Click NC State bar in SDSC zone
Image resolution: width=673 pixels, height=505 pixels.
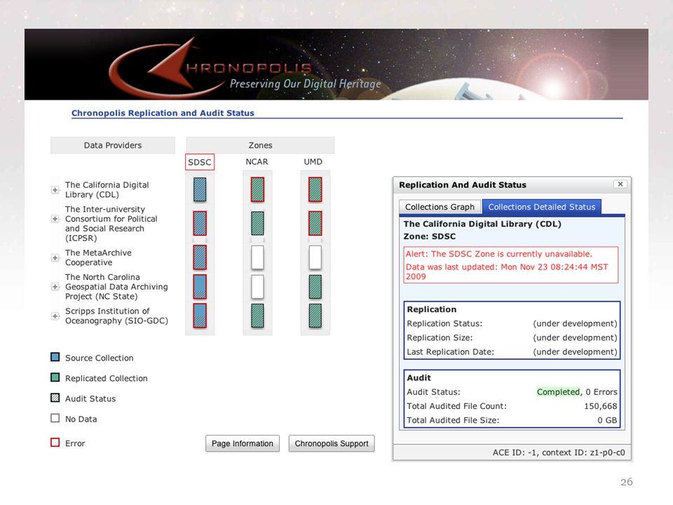(x=200, y=286)
